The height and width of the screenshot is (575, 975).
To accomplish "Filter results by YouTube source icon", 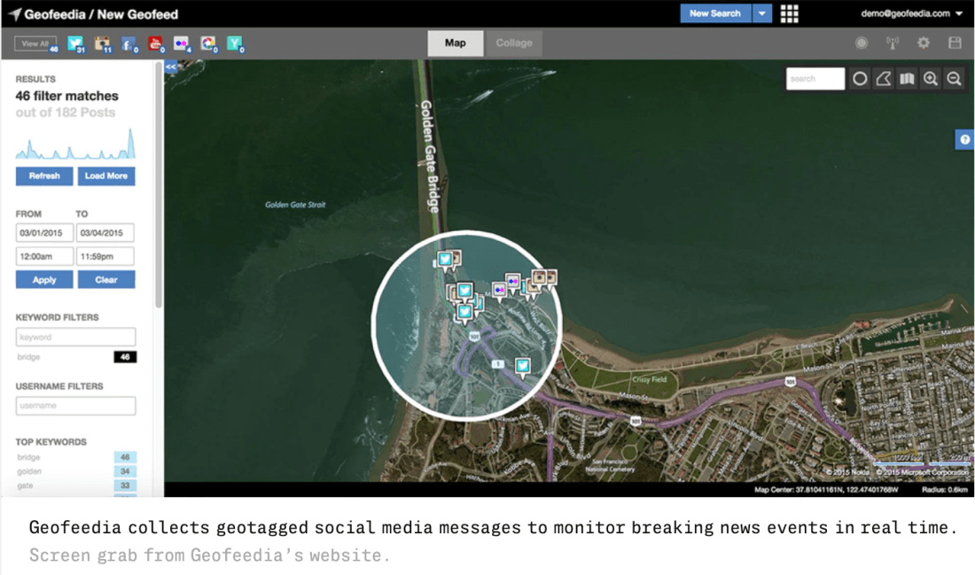I will 155,43.
